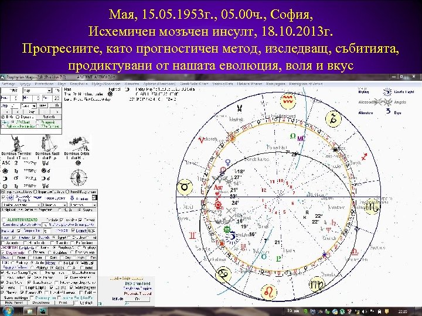Step back with the leftmost arrow button
This screenshot has height=316, width=422.
pos(7,112)
